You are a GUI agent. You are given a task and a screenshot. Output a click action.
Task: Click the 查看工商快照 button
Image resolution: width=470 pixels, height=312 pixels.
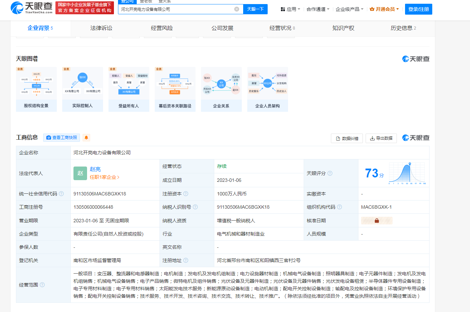(x=62, y=138)
